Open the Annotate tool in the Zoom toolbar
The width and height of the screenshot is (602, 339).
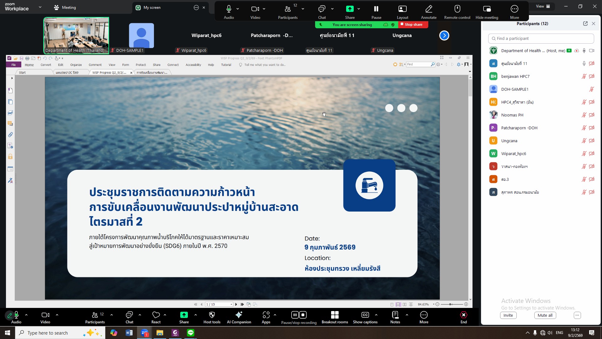click(429, 9)
